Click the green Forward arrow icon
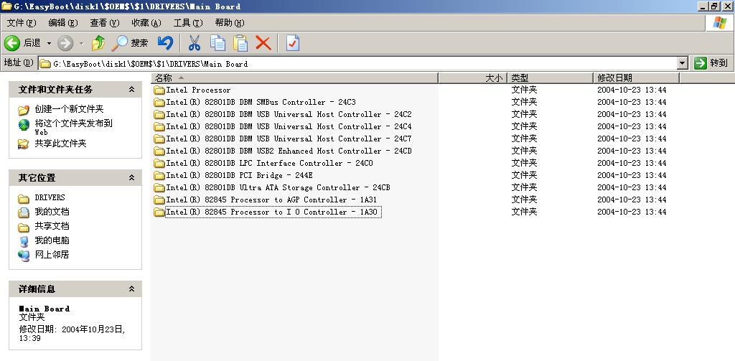Screen dimensions: 735x361 (65, 43)
